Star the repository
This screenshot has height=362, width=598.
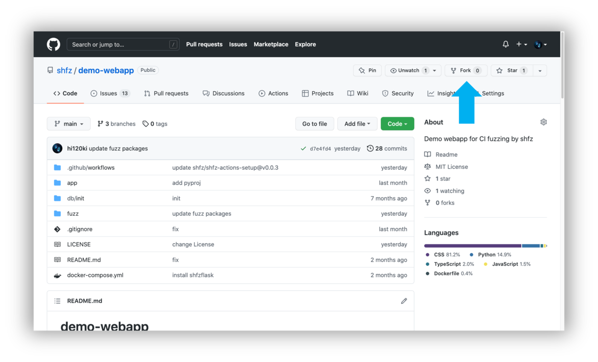[x=512, y=70]
